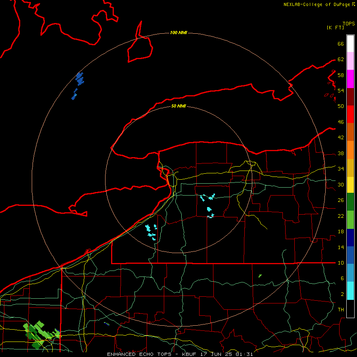Viewport: 357px width, 357px height.
Task: Click the bright yellow legend swatch
Action: coord(350,185)
